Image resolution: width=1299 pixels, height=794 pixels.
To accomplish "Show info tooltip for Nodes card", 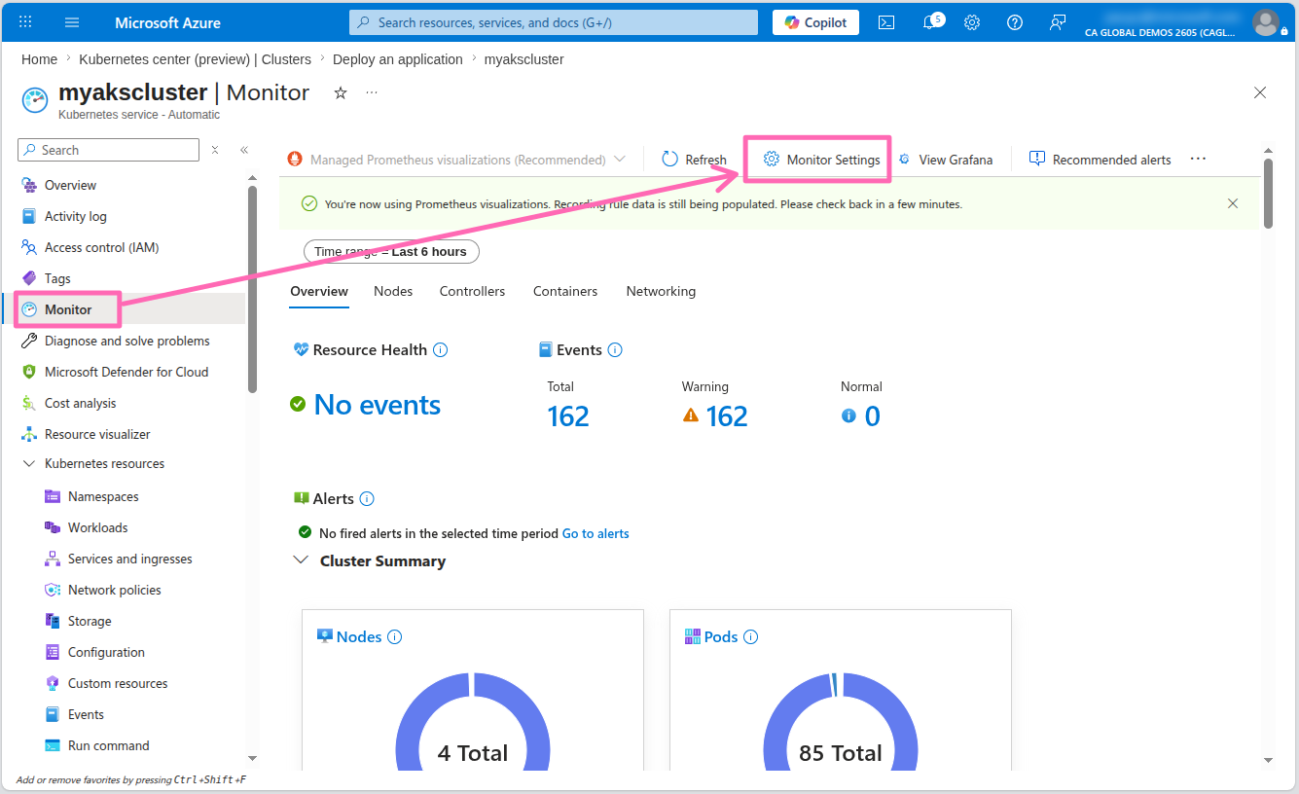I will (x=395, y=636).
